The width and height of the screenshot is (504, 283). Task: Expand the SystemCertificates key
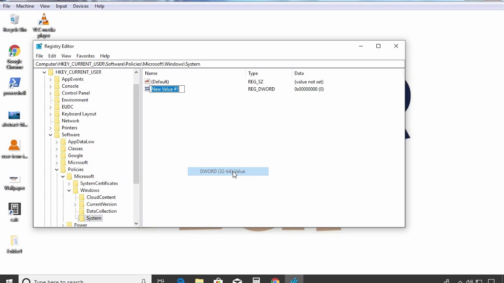point(69,184)
